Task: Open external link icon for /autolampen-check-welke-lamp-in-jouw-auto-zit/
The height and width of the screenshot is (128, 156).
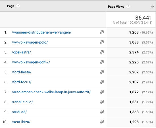Action: (102, 92)
